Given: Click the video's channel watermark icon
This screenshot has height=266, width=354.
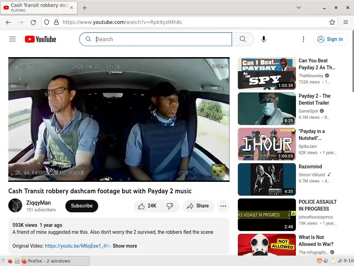Looking at the screenshot, I should pos(218,171).
